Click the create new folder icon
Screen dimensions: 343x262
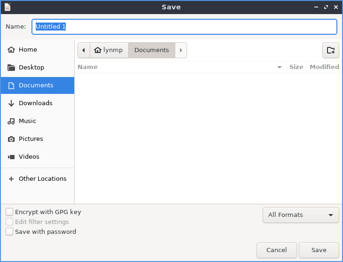tap(331, 50)
